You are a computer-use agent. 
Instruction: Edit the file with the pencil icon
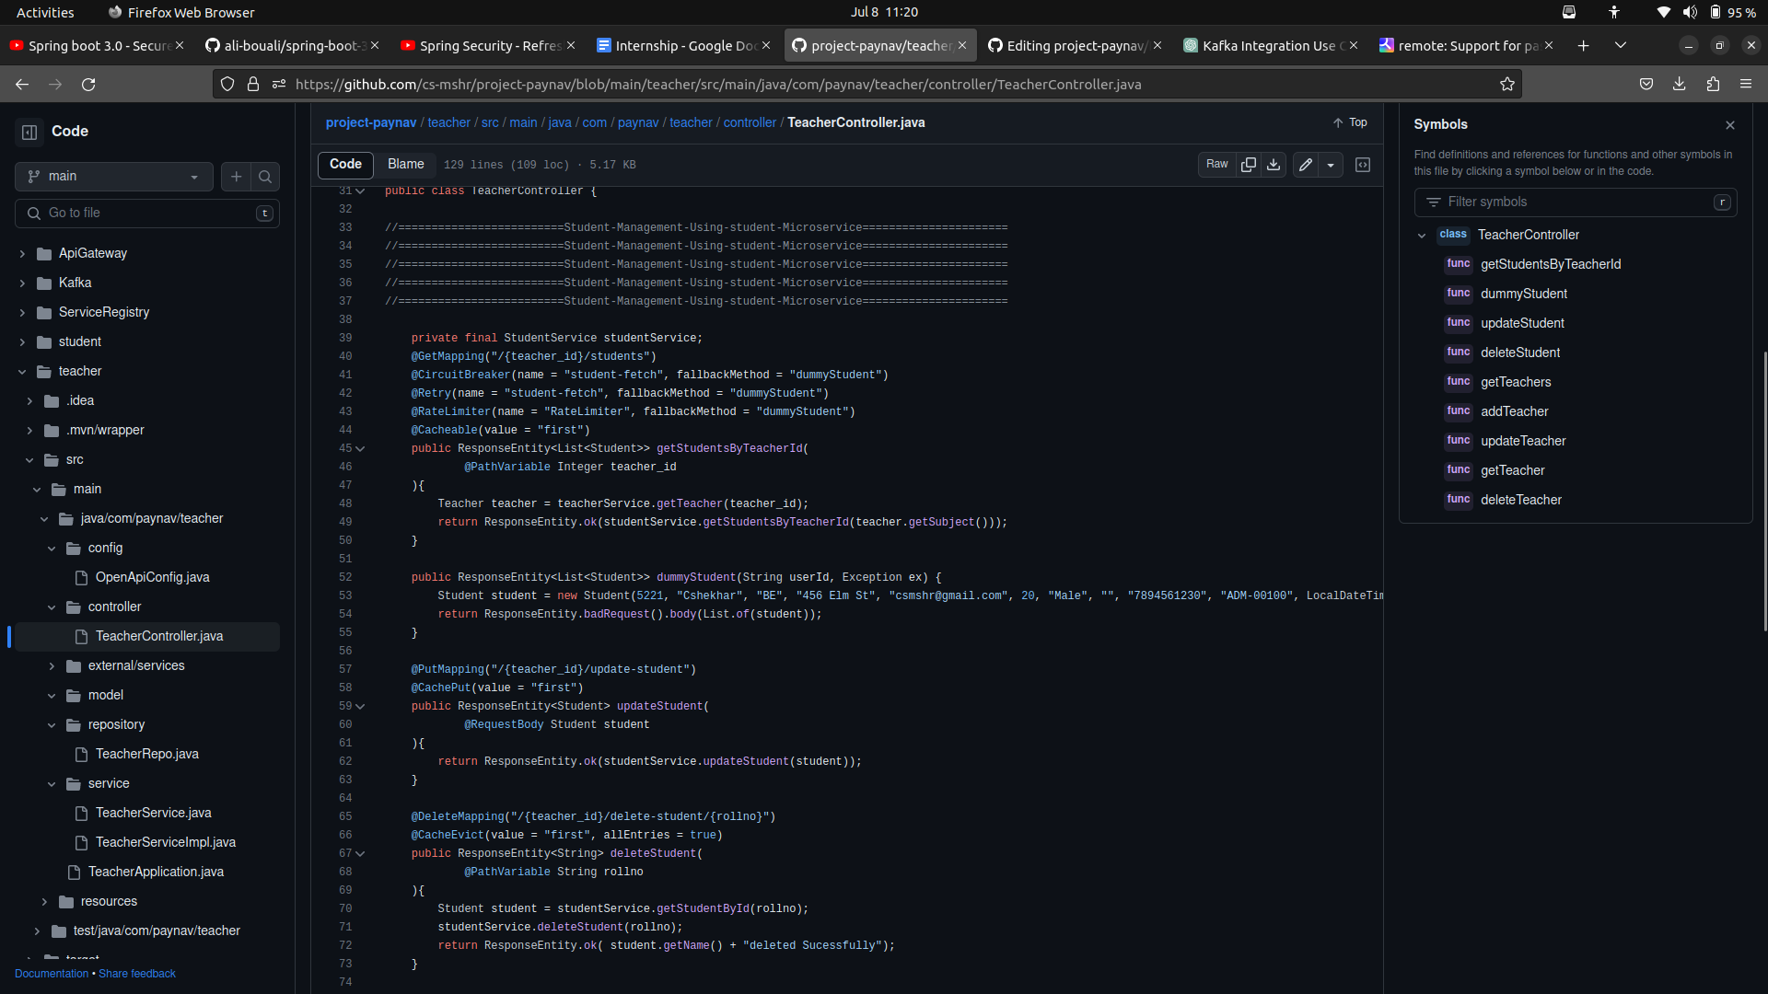1305,165
